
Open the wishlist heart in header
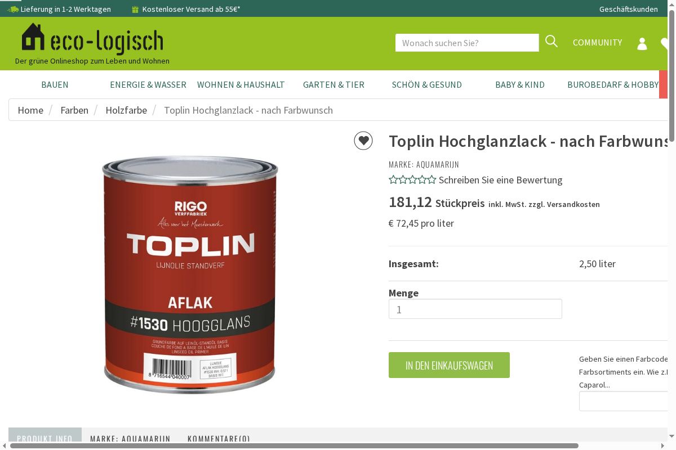(665, 43)
